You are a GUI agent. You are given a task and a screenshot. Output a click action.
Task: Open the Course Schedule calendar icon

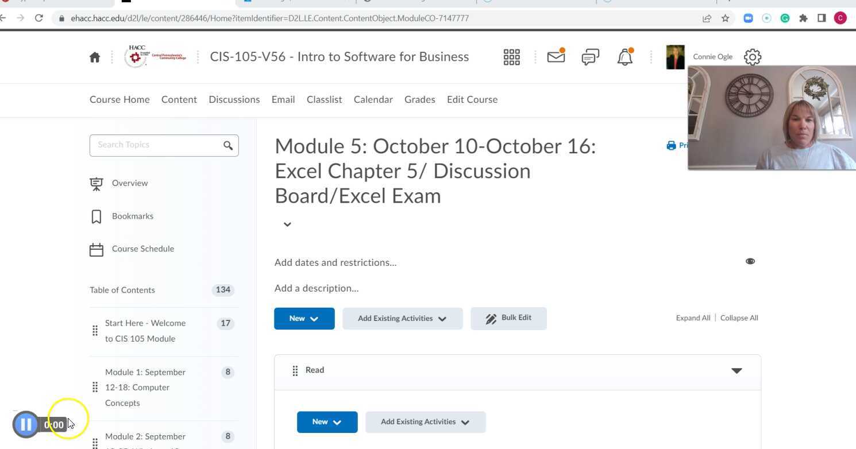(96, 249)
